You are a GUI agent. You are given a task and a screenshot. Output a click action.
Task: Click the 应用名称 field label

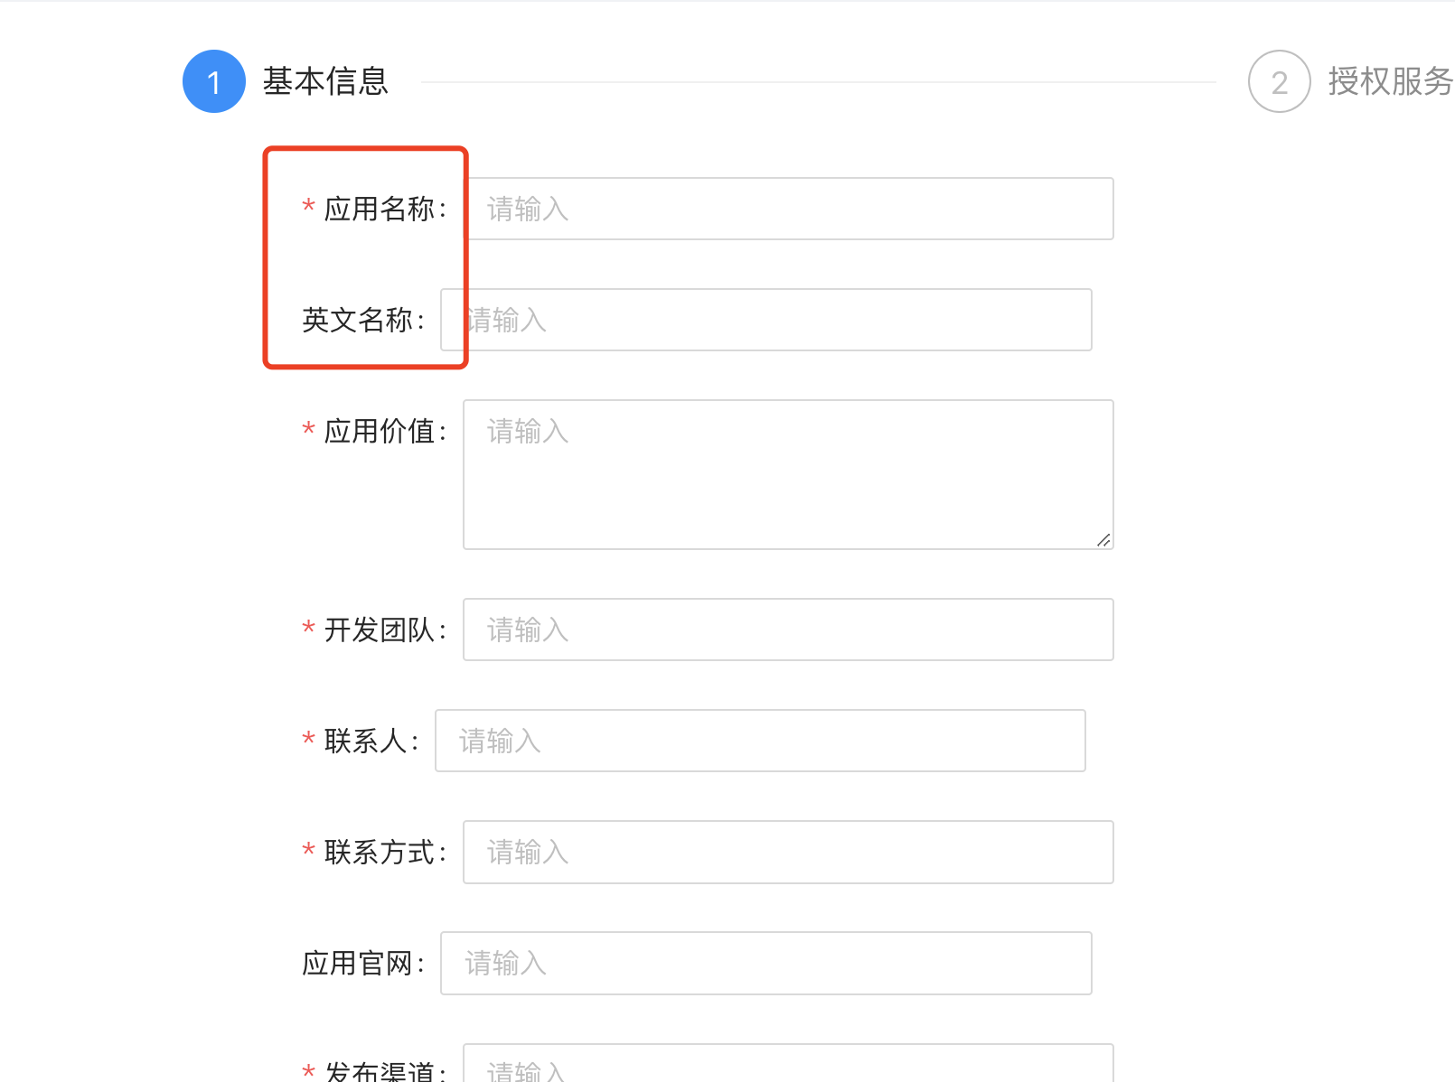click(384, 209)
